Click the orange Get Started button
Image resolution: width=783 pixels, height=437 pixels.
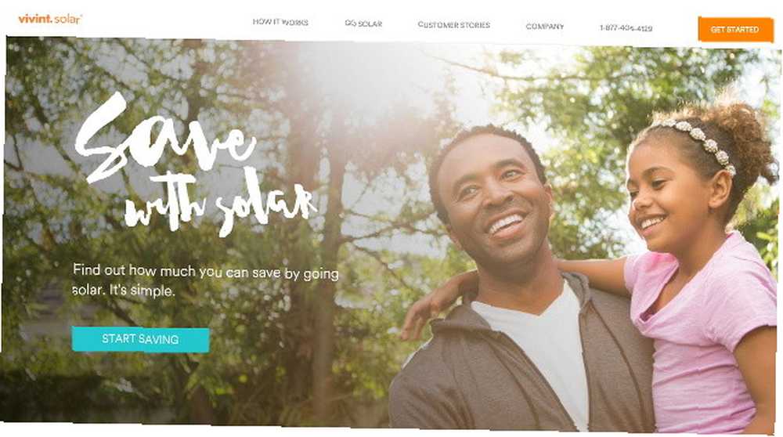click(735, 30)
